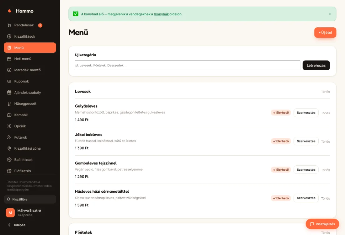Click the Rendelések notification badge

(x=40, y=25)
